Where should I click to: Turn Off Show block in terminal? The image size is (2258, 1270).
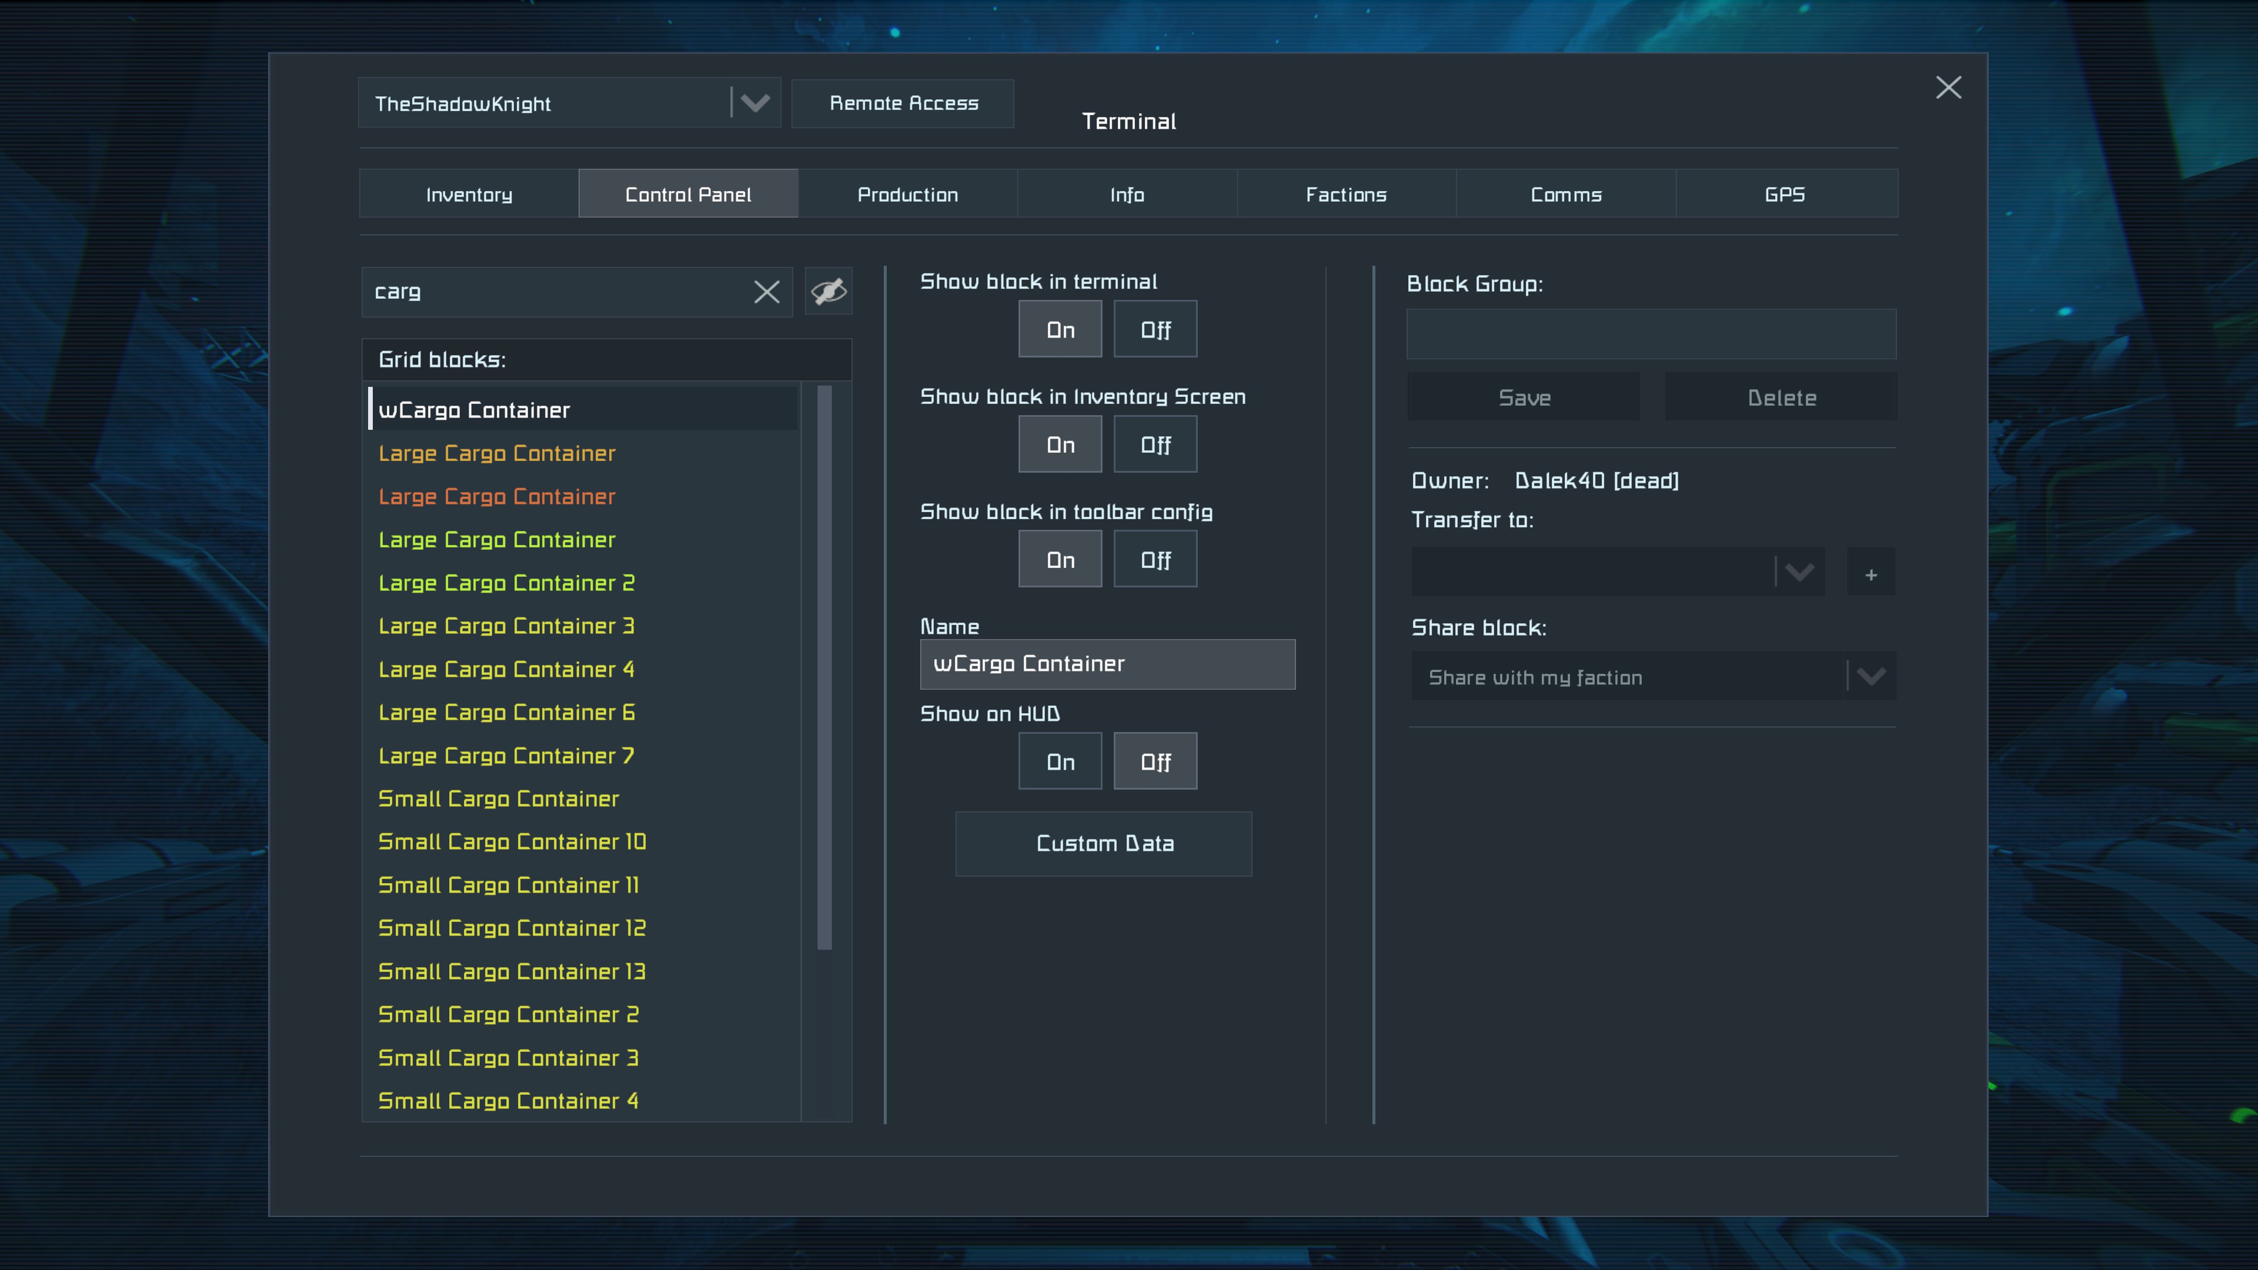coord(1154,329)
